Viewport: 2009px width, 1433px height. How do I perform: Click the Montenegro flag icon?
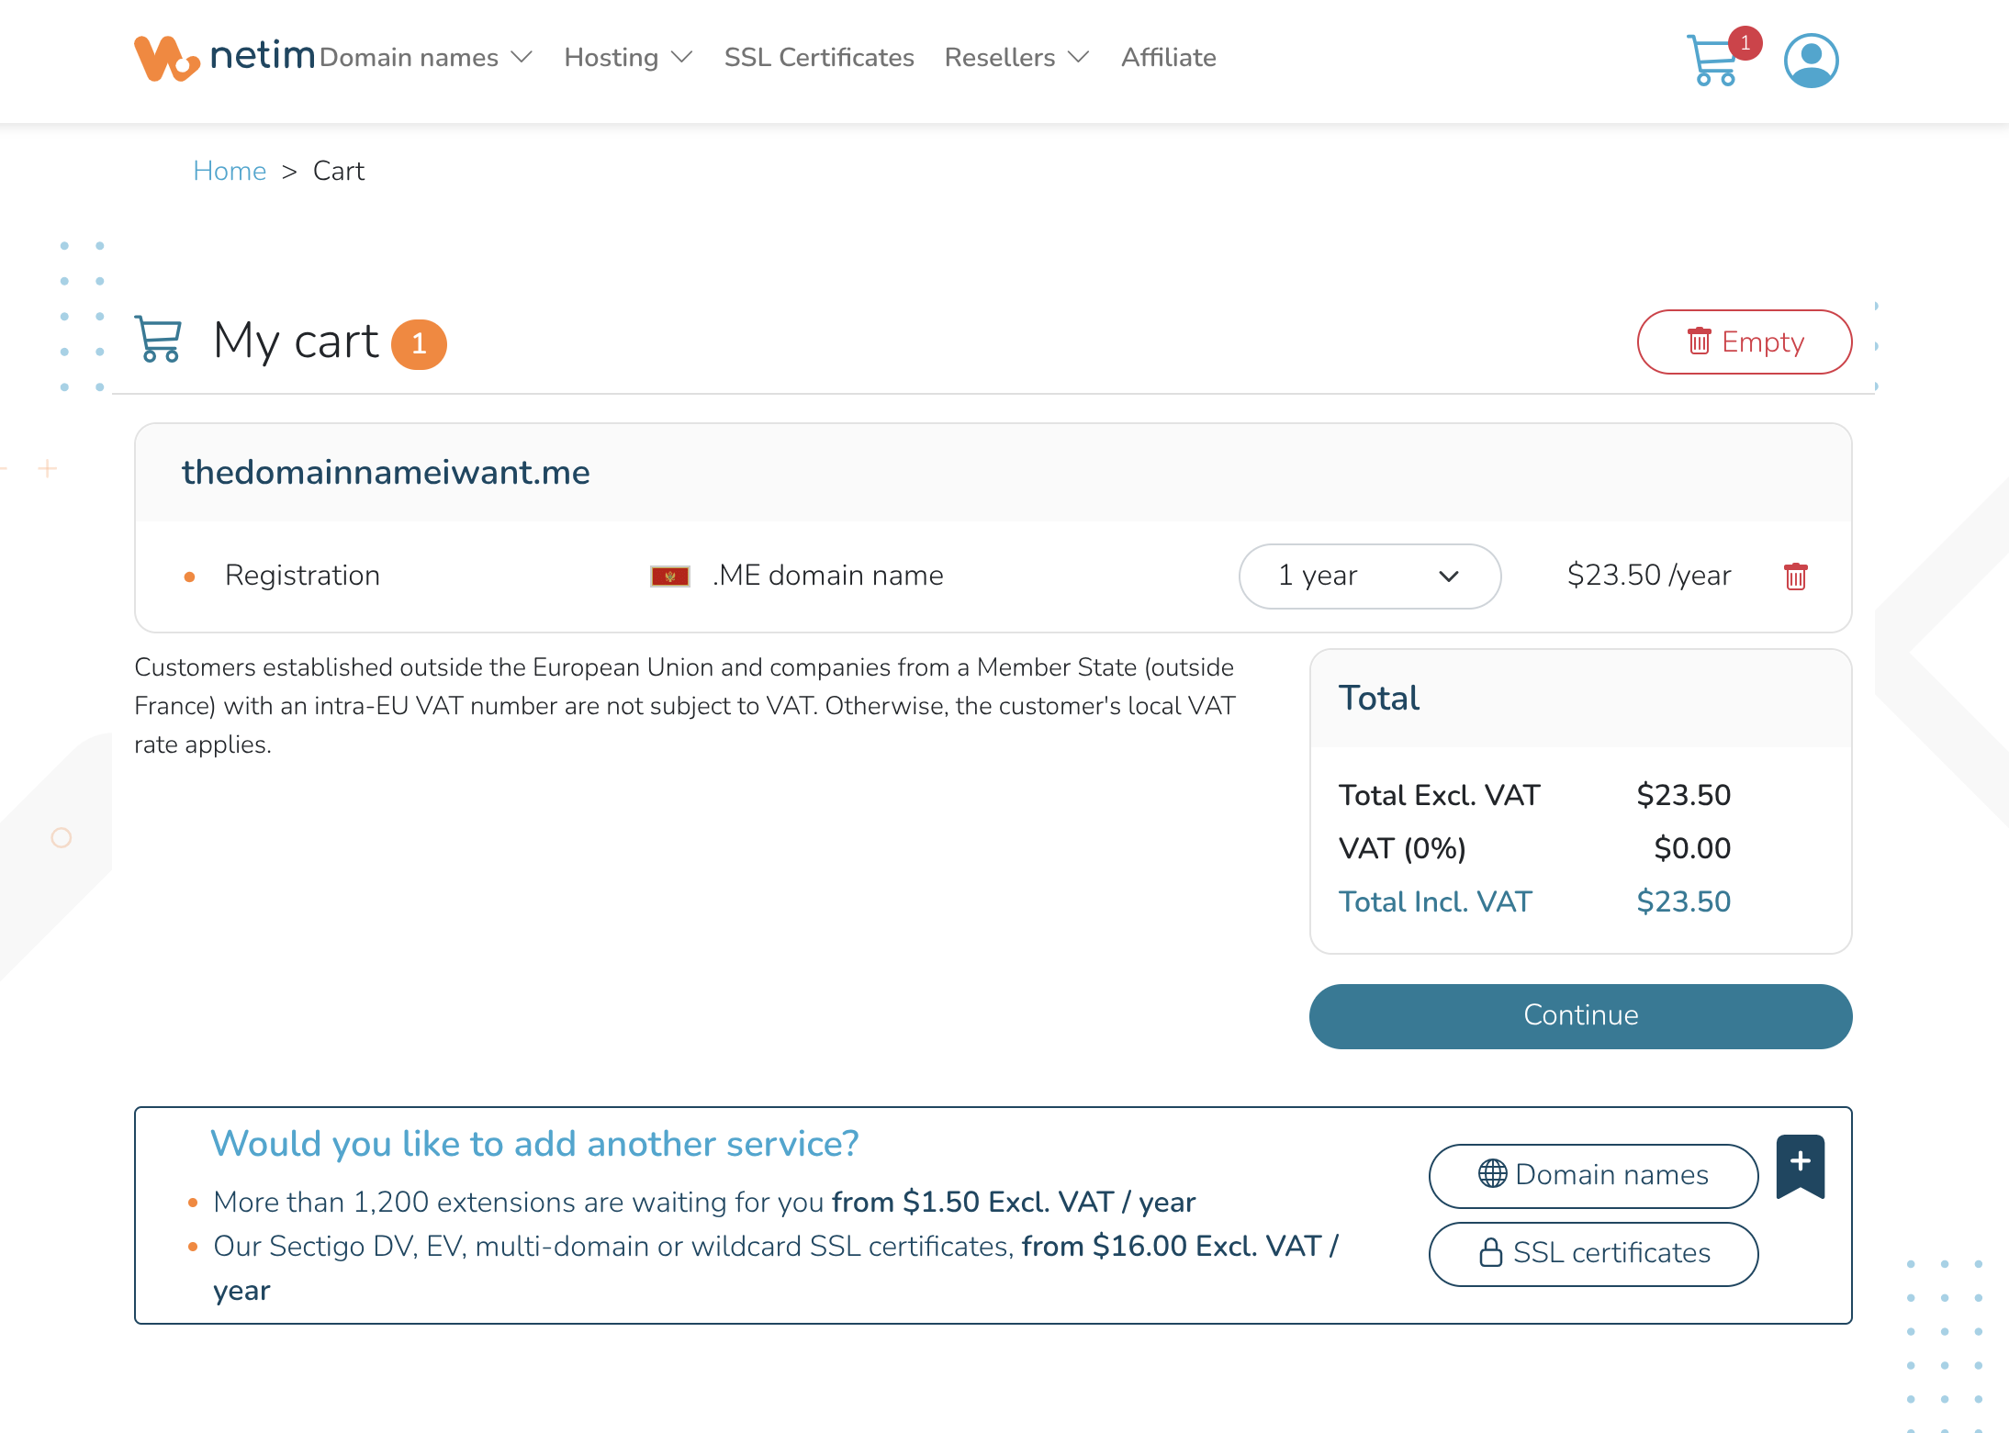tap(669, 576)
